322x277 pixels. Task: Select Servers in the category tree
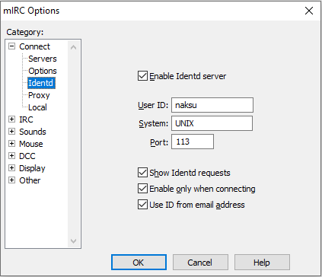(43, 59)
